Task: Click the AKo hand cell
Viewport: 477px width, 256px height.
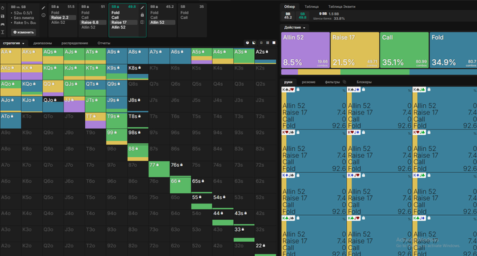Action: [11, 72]
